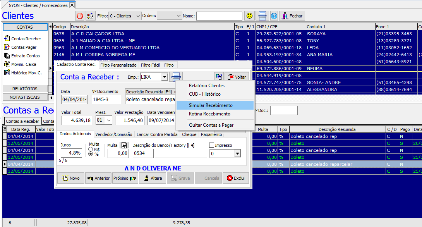Click the yellow smiley face icon
The width and height of the screenshot is (422, 227).
pos(250,16)
